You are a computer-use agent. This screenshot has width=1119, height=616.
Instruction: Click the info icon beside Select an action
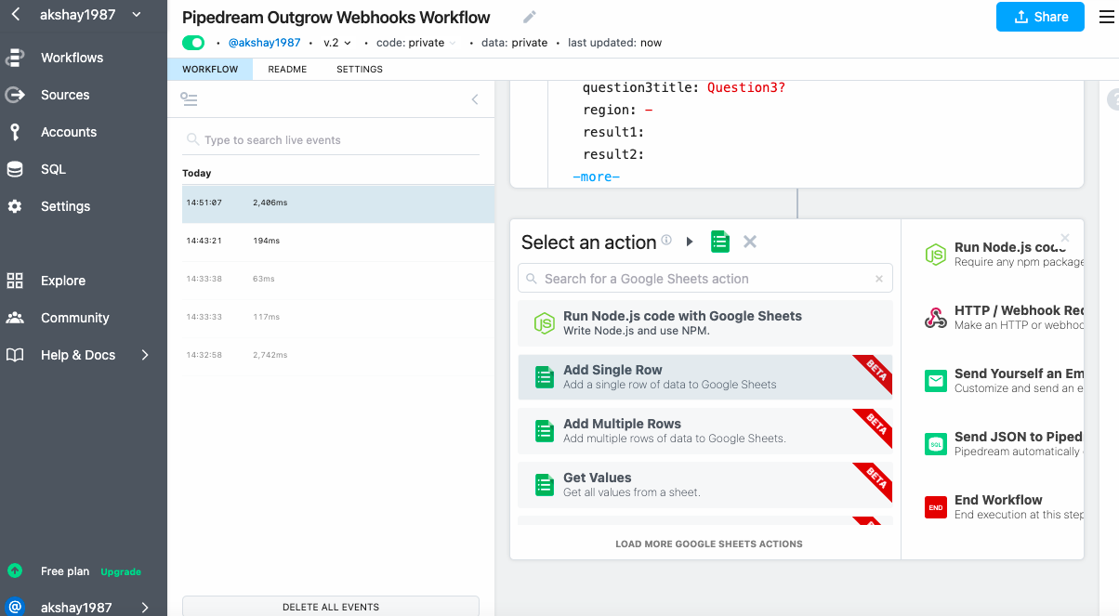tap(666, 240)
